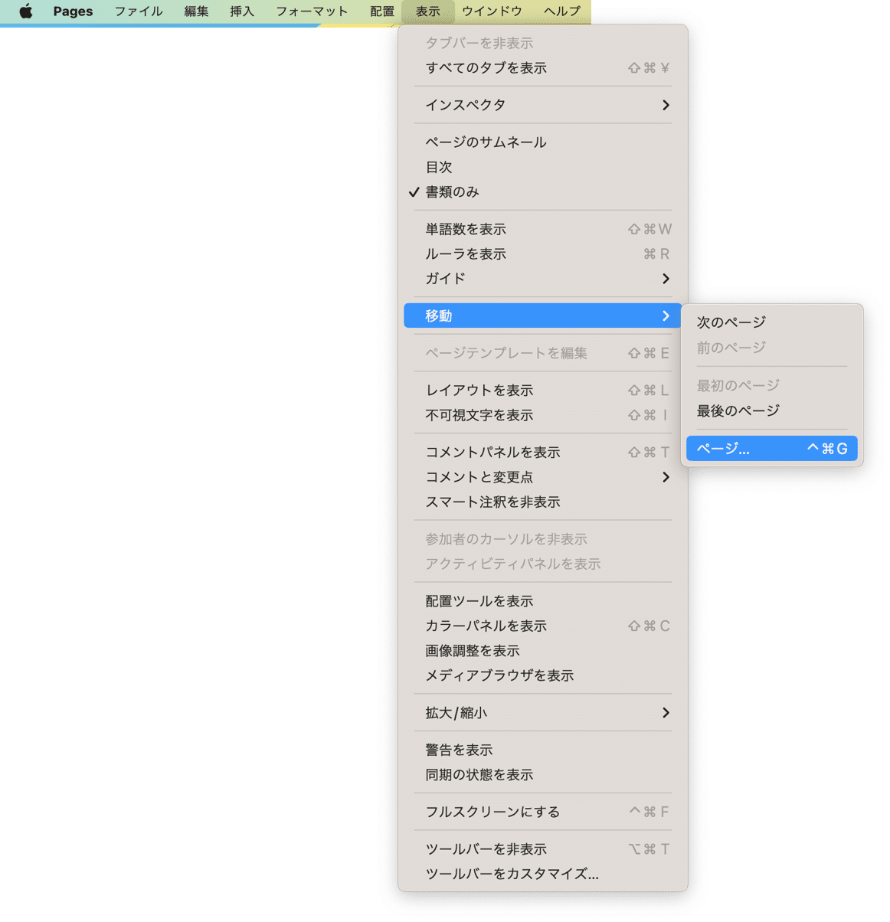
Task: Select 最後のページ in the submenu
Action: pos(772,411)
